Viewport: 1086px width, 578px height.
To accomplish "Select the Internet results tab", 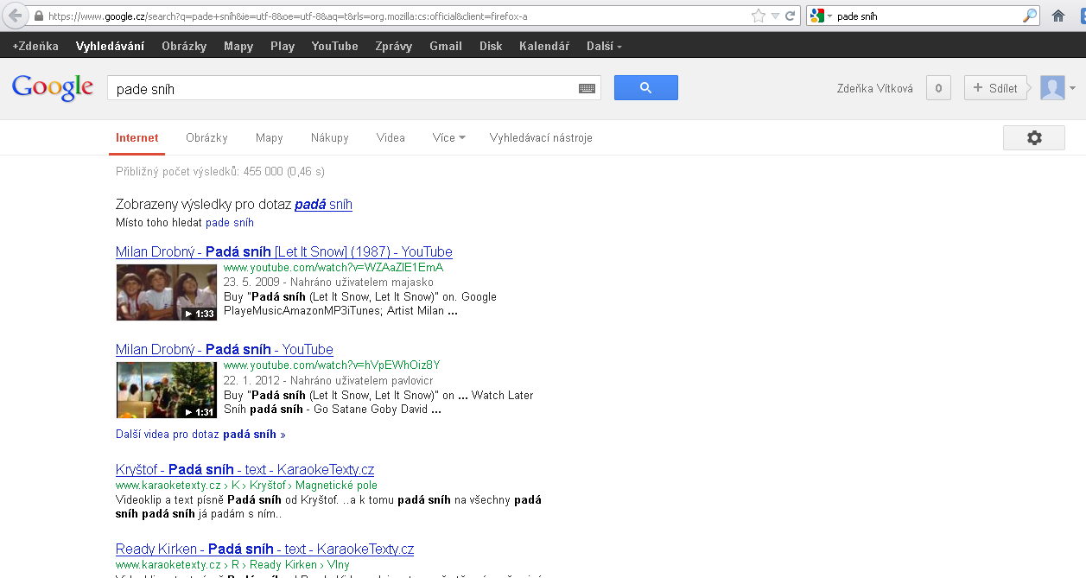I will click(x=137, y=138).
